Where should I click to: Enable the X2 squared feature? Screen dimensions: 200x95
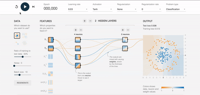pos(50,65)
